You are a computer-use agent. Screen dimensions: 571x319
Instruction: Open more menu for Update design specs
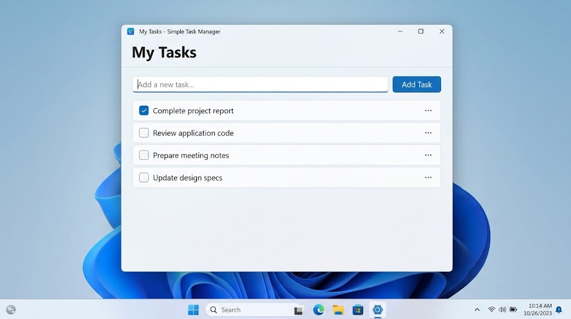[428, 177]
